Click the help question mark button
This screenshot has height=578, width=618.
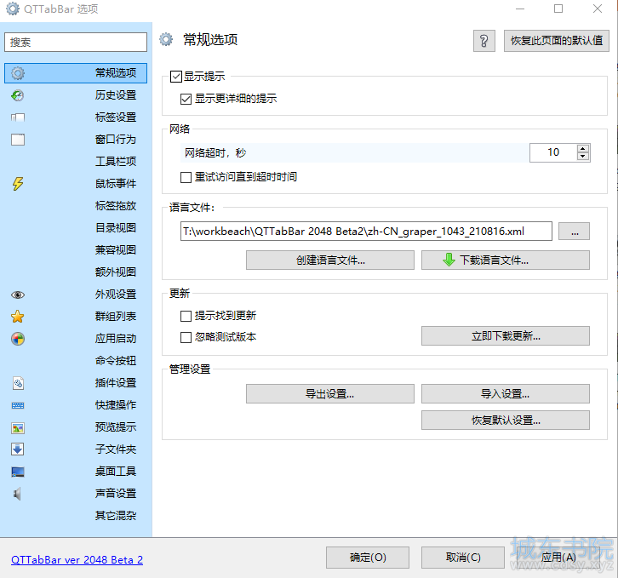(484, 41)
